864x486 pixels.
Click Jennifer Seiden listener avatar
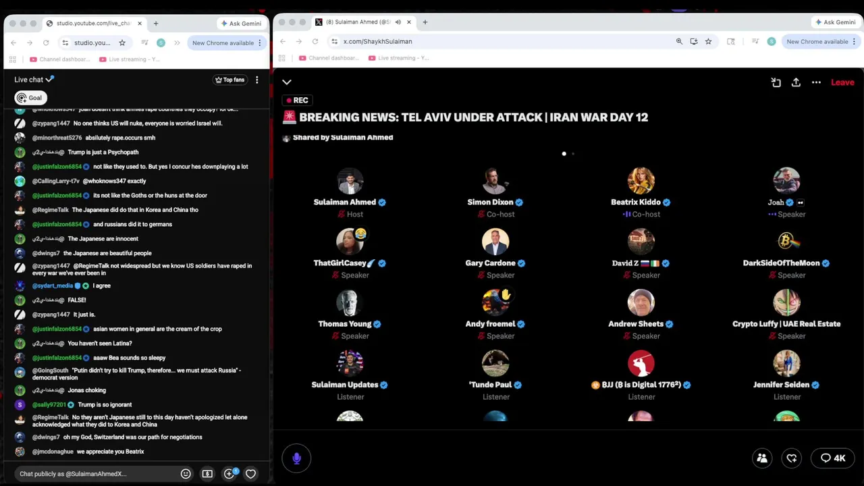coord(786,363)
